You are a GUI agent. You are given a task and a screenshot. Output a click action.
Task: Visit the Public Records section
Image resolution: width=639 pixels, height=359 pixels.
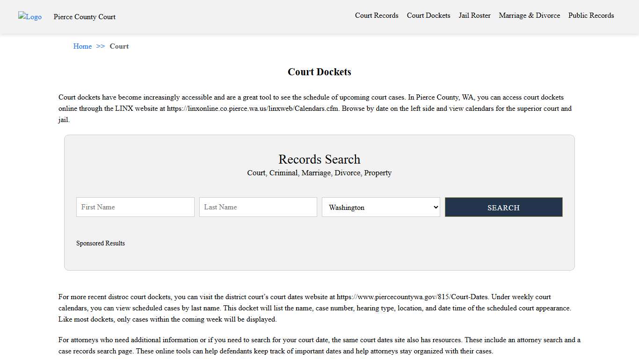(591, 15)
